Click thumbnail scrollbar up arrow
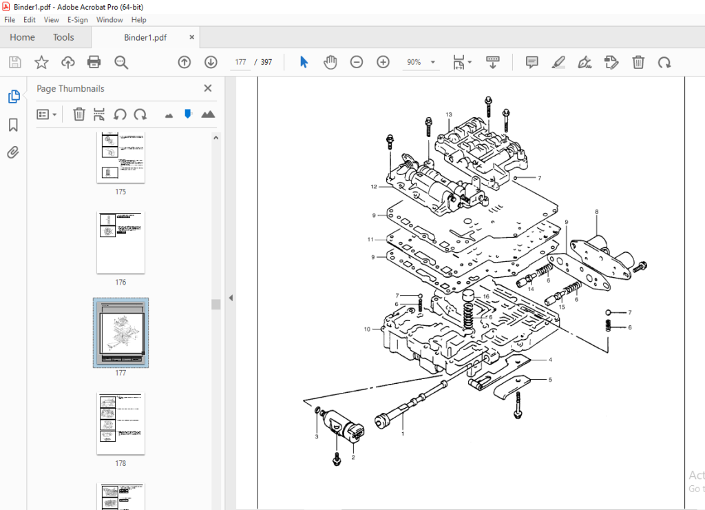This screenshot has height=510, width=705. point(215,138)
